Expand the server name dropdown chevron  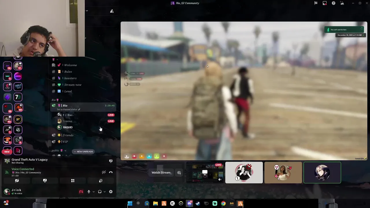click(87, 11)
